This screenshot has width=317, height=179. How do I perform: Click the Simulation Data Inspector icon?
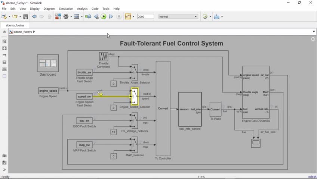[x=128, y=16]
